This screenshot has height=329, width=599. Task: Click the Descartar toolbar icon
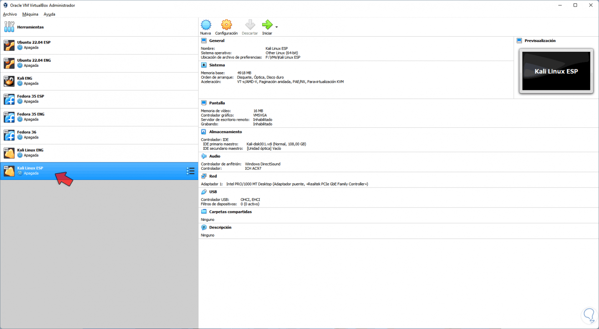pyautogui.click(x=250, y=25)
